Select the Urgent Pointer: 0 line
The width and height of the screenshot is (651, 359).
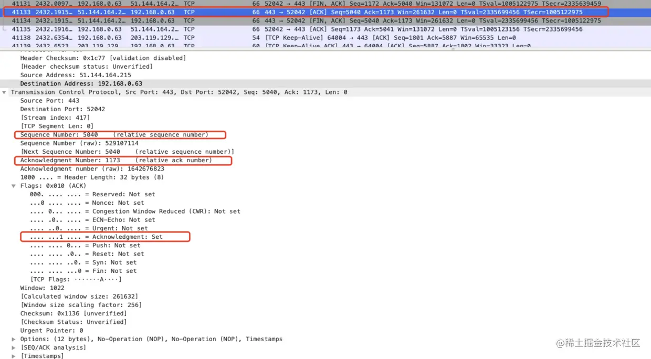pos(51,331)
